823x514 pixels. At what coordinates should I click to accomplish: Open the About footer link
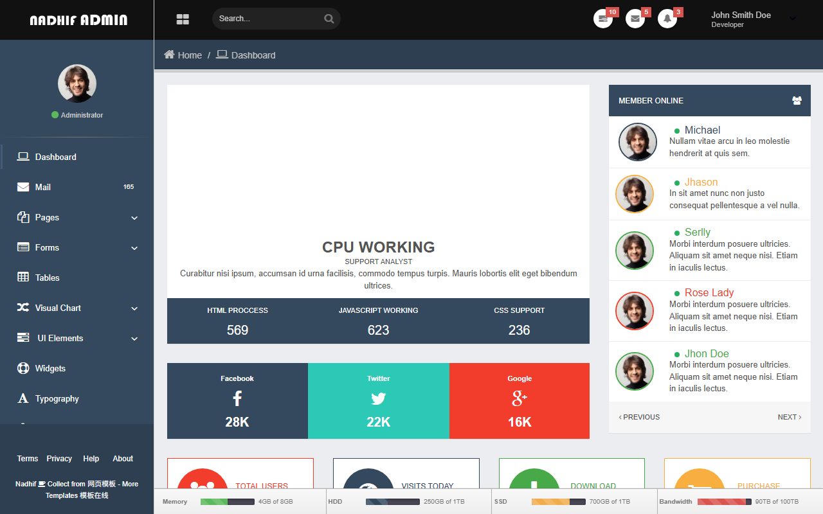pos(123,459)
